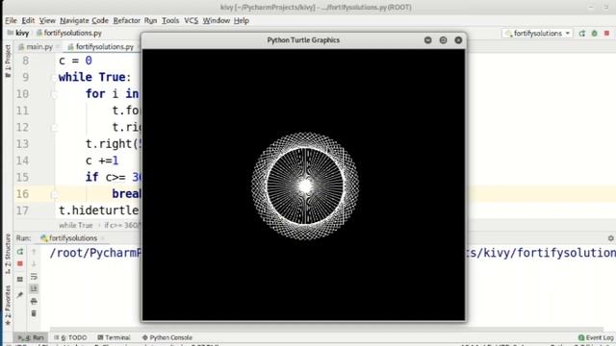This screenshot has height=346, width=616.
Task: Open the Run menu
Action: (150, 20)
